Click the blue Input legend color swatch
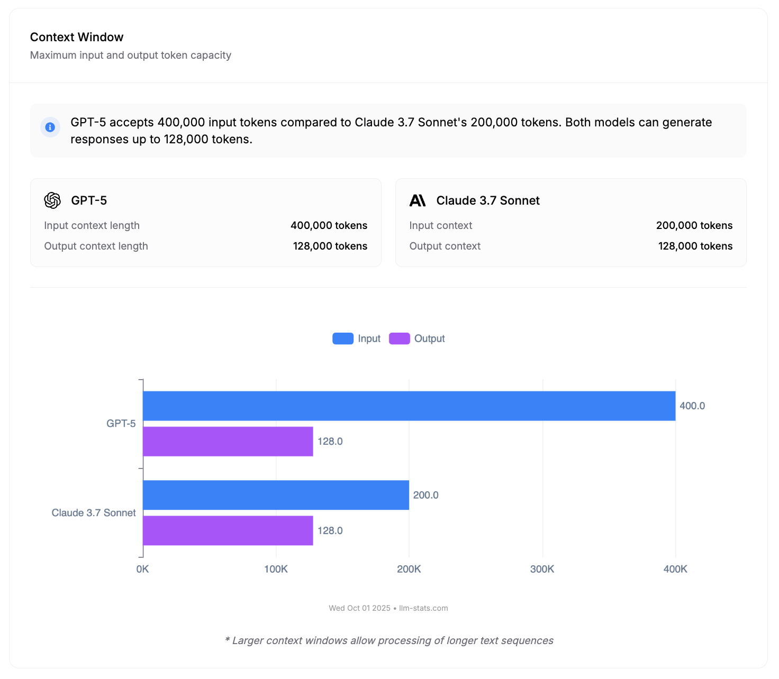 tap(343, 338)
